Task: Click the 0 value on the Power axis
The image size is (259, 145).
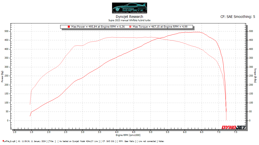Action: [x=8, y=121]
